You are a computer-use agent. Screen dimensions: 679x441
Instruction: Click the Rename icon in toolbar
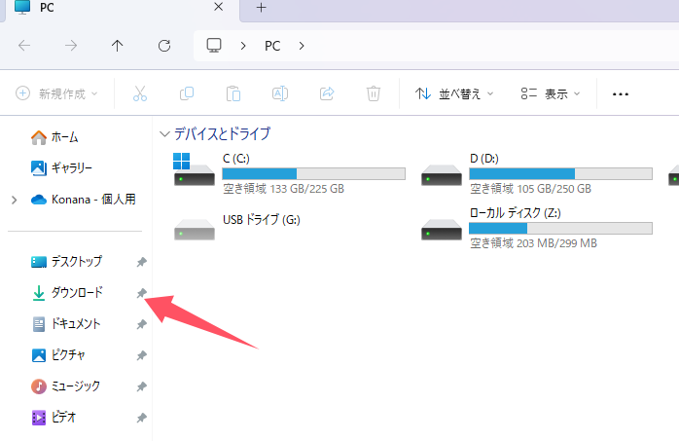[280, 93]
